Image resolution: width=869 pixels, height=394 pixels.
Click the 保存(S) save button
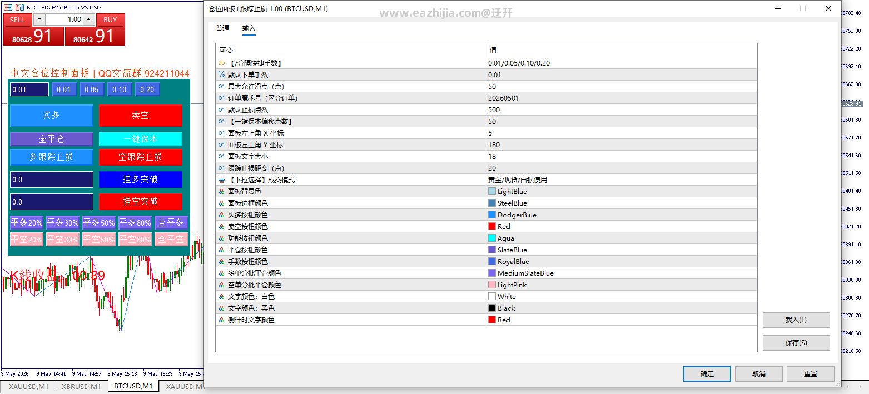[796, 343]
